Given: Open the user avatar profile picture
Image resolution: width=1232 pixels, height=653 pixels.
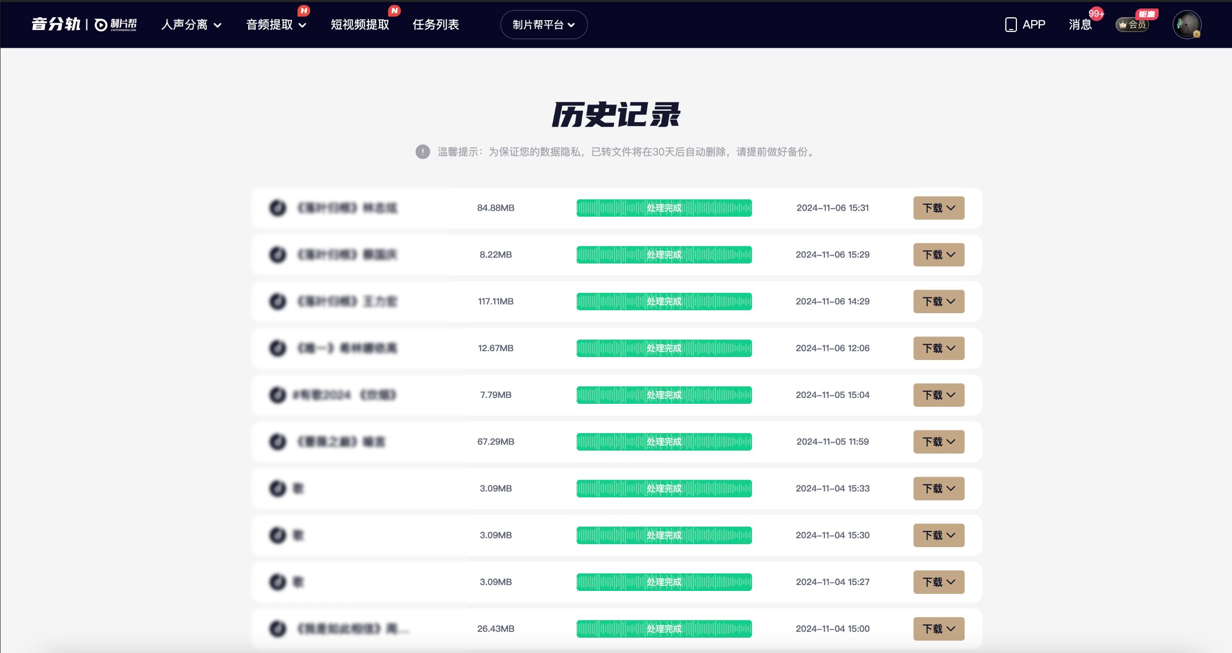Looking at the screenshot, I should click(1187, 25).
